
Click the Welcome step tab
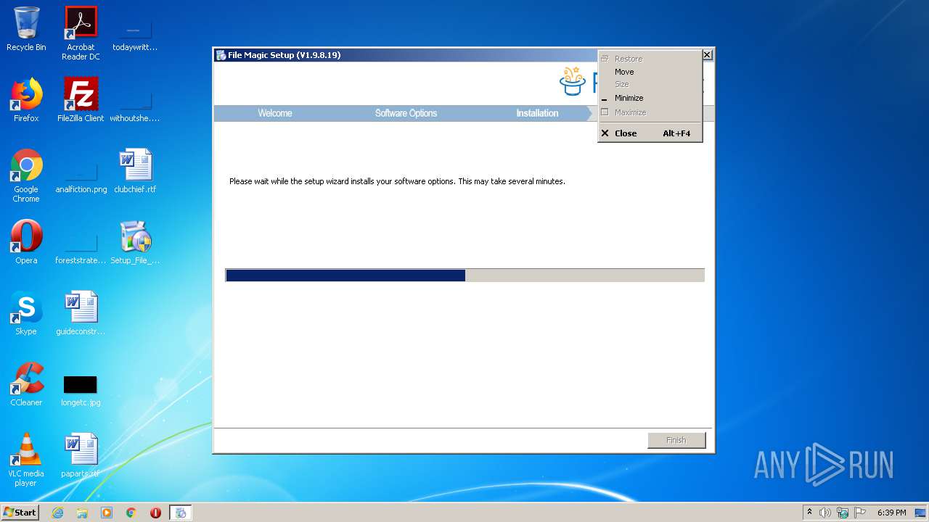pyautogui.click(x=275, y=113)
